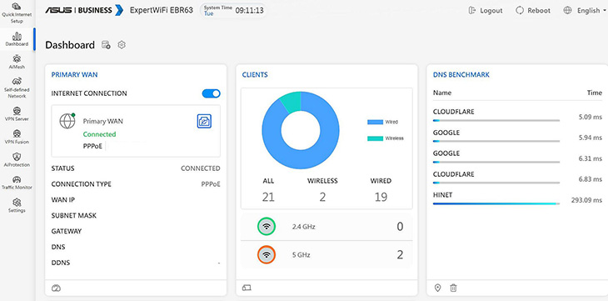Click the WAN IP row label
608x301 pixels.
tap(62, 199)
